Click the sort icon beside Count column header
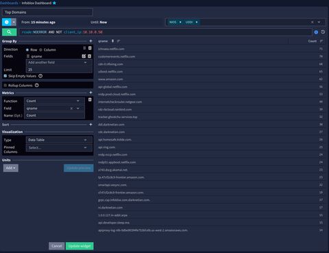The width and height of the screenshot is (329, 253). [321, 41]
